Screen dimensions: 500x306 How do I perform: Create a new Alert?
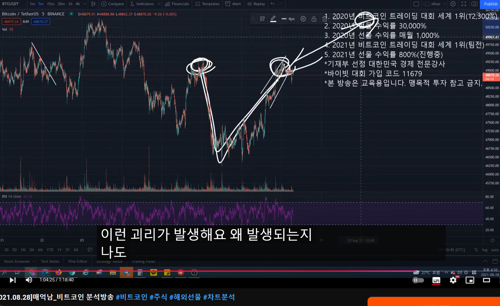pyautogui.click(x=233, y=4)
